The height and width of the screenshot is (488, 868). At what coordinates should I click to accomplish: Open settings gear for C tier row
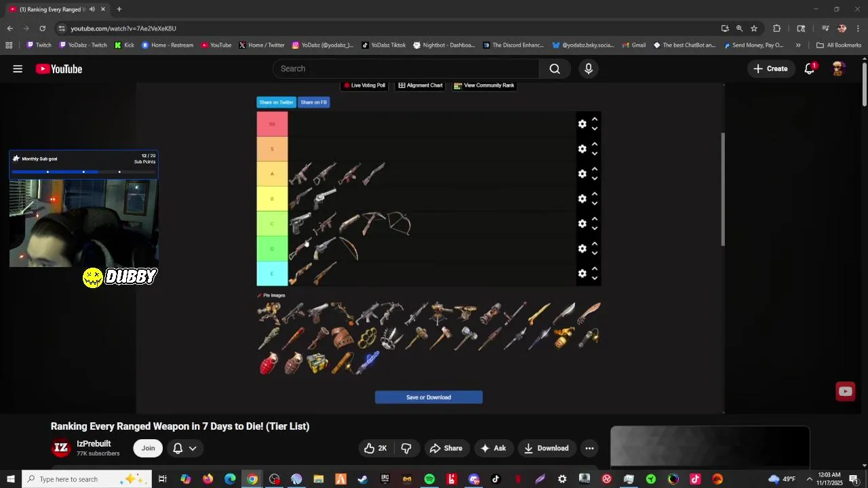point(582,224)
